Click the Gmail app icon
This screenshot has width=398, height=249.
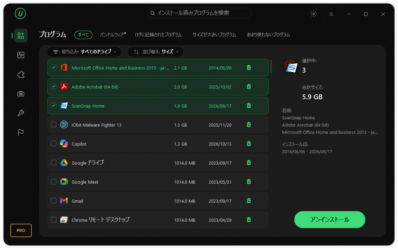64,201
